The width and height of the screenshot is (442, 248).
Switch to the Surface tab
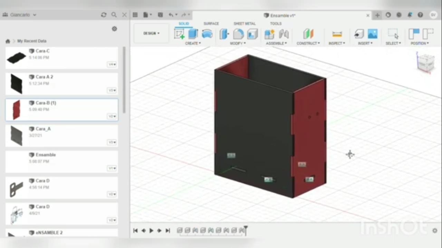[x=211, y=23]
